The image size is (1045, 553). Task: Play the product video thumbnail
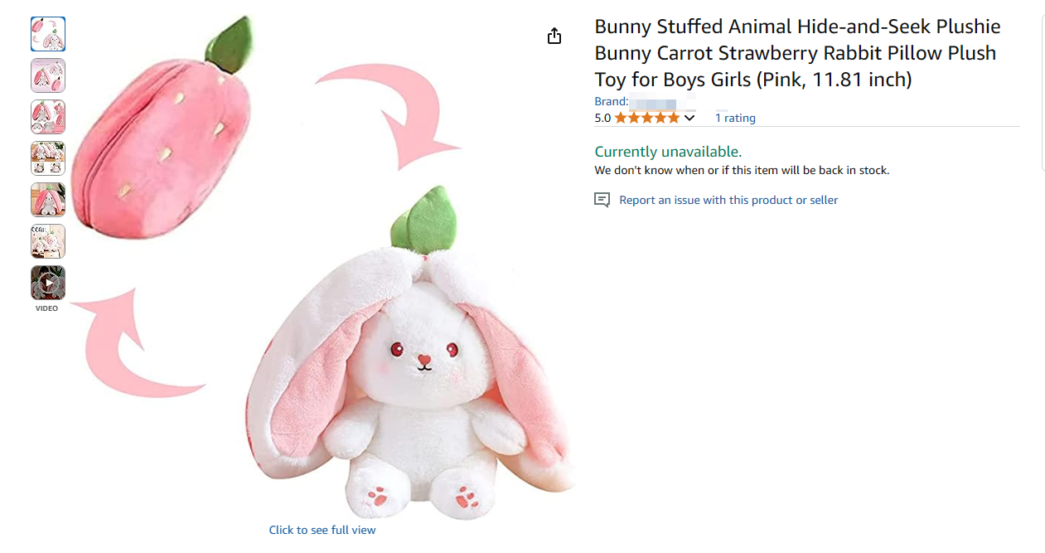click(x=48, y=283)
